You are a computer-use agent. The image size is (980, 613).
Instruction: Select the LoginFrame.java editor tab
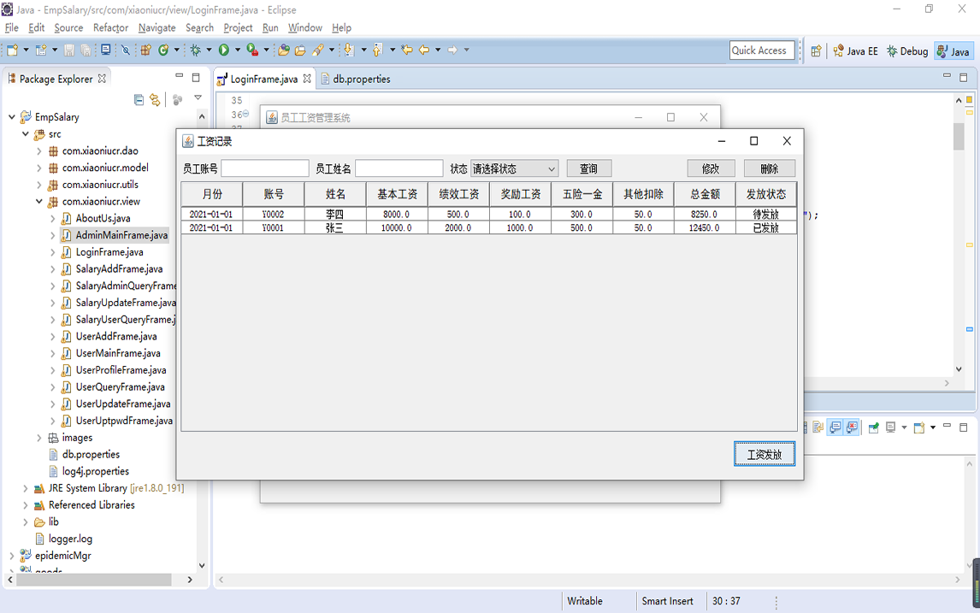(x=263, y=80)
